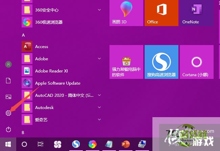The width and height of the screenshot is (220, 151).
Task: Open the 360安全中心 folder entry
Action: [x=62, y=10]
